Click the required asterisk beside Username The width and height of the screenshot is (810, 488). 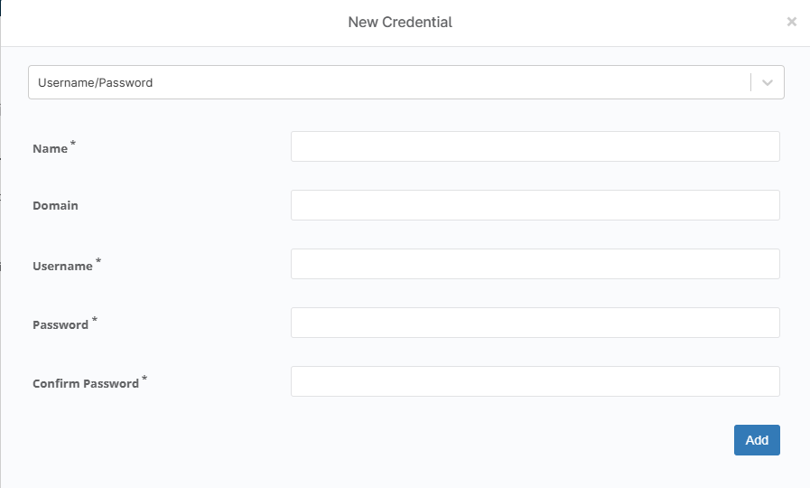(98, 261)
